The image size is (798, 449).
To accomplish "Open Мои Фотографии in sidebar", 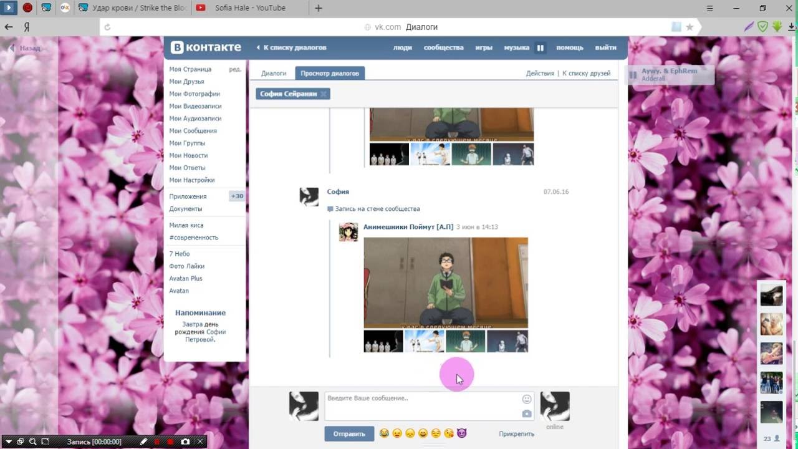I will 195,94.
